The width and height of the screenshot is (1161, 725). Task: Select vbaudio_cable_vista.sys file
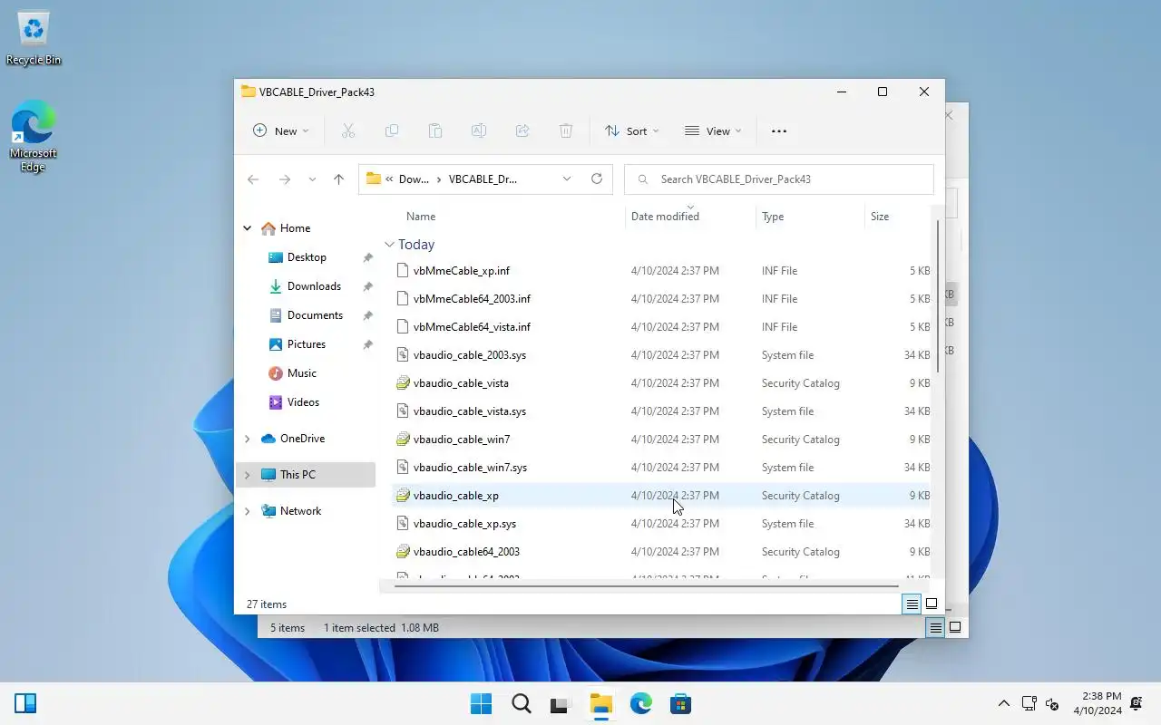(x=662, y=411)
